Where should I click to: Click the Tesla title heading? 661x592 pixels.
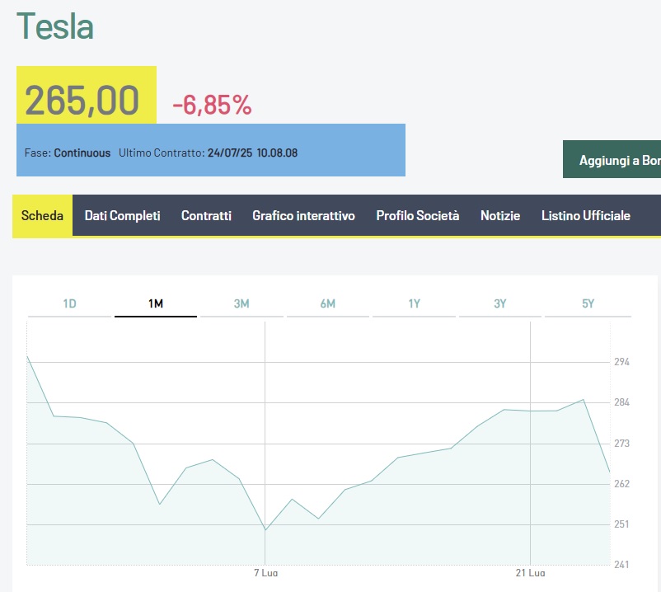[x=54, y=26]
